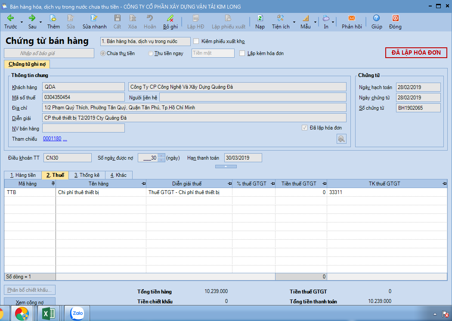This screenshot has height=321, width=452.
Task: Open Excel from the taskbar
Action: click(49, 314)
